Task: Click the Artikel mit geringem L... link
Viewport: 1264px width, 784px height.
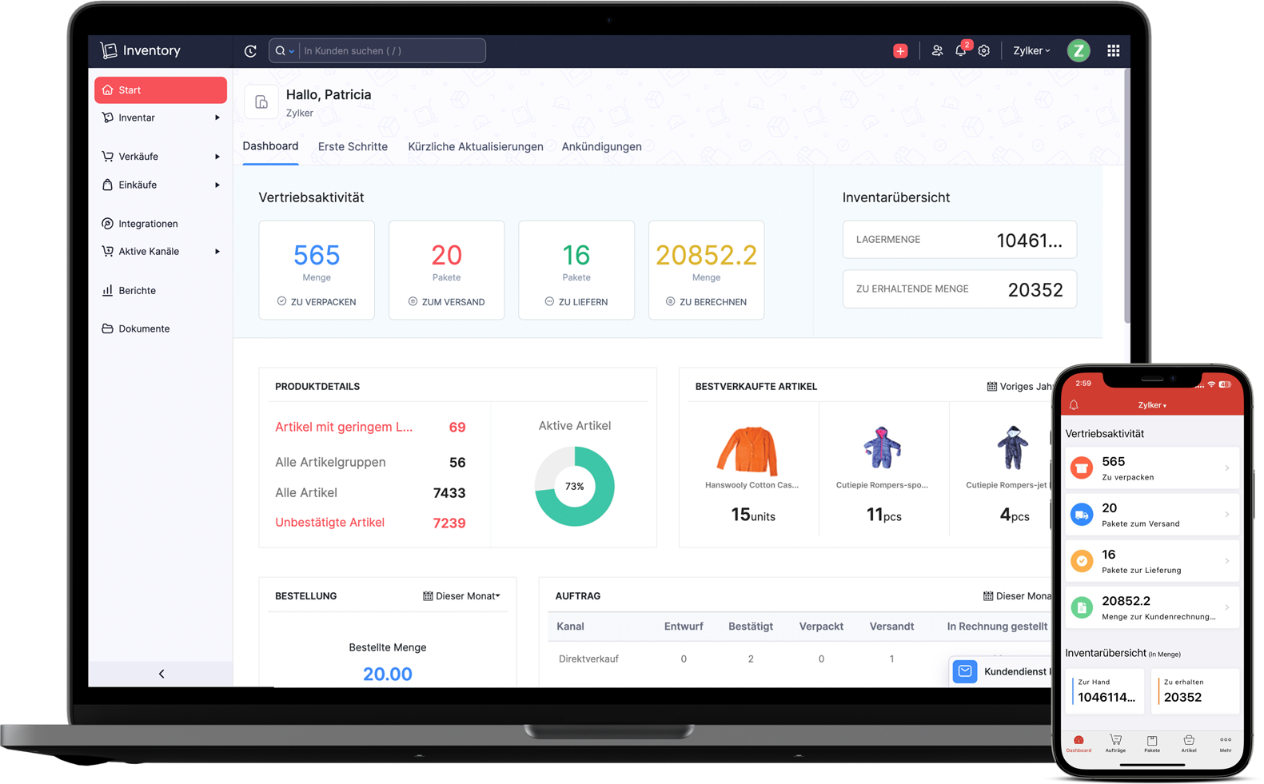Action: 344,427
